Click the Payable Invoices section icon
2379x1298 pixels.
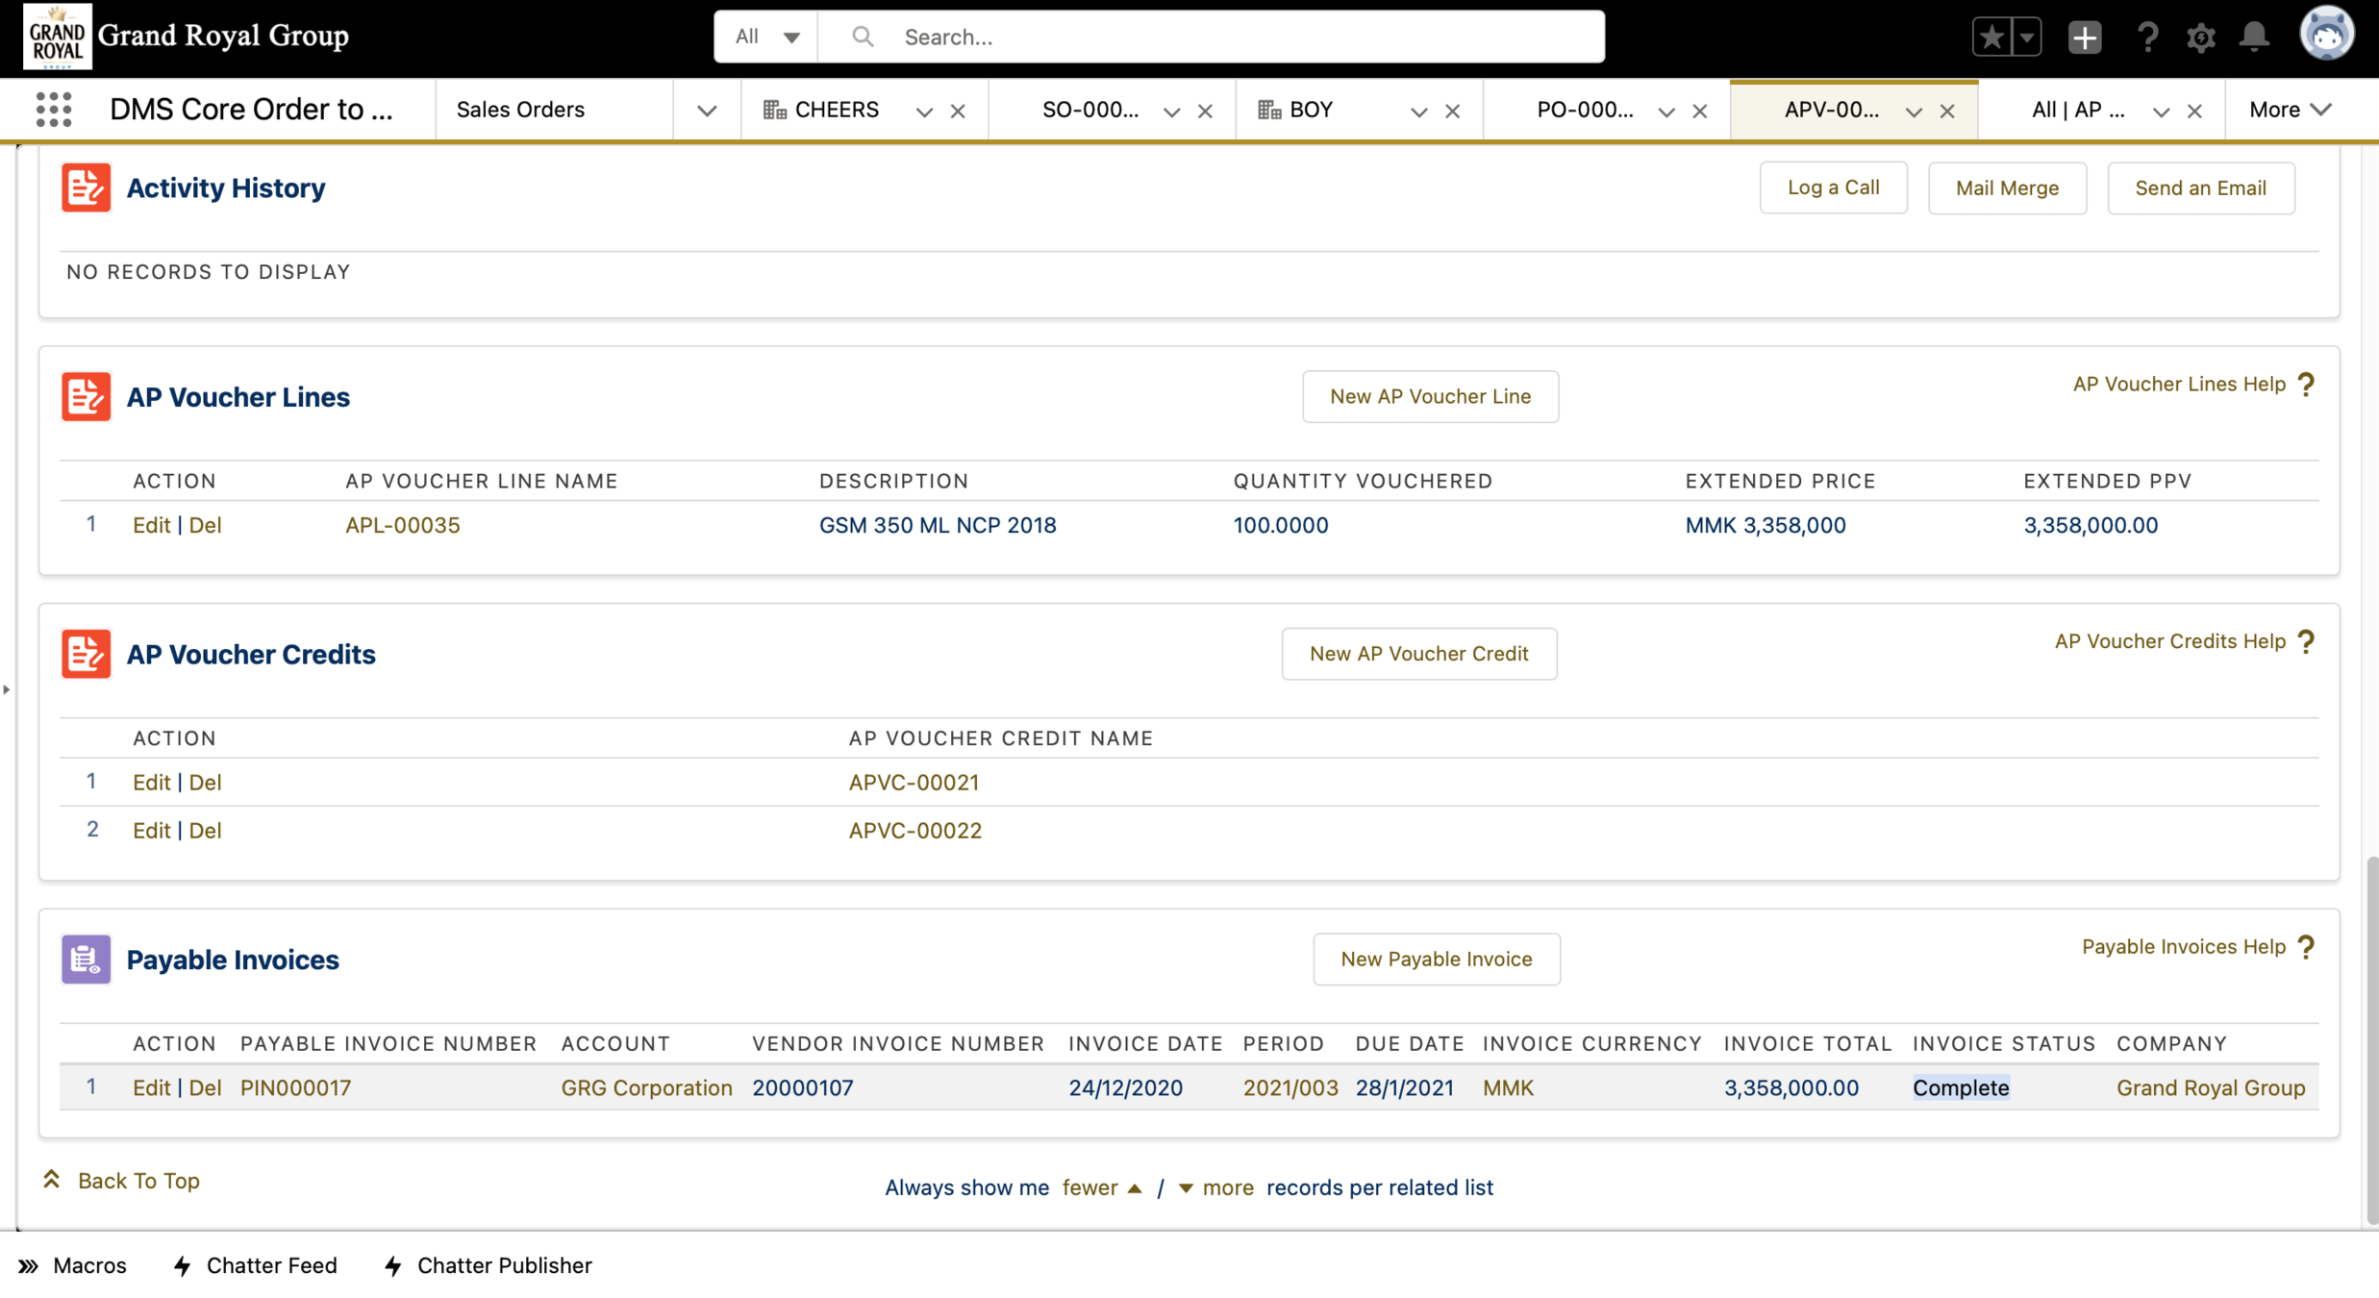[86, 959]
